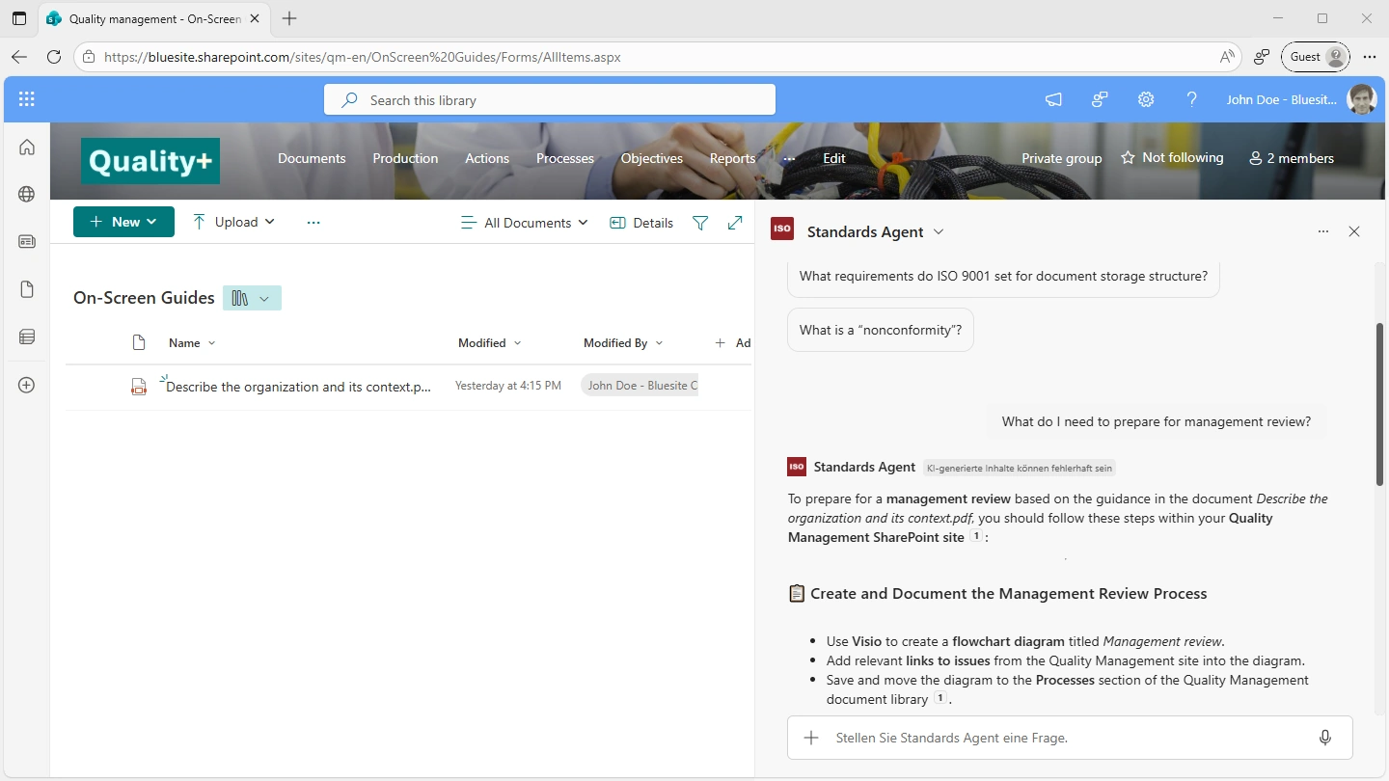The width and height of the screenshot is (1389, 781).
Task: Click the microphone icon in chat input
Action: coord(1325,738)
